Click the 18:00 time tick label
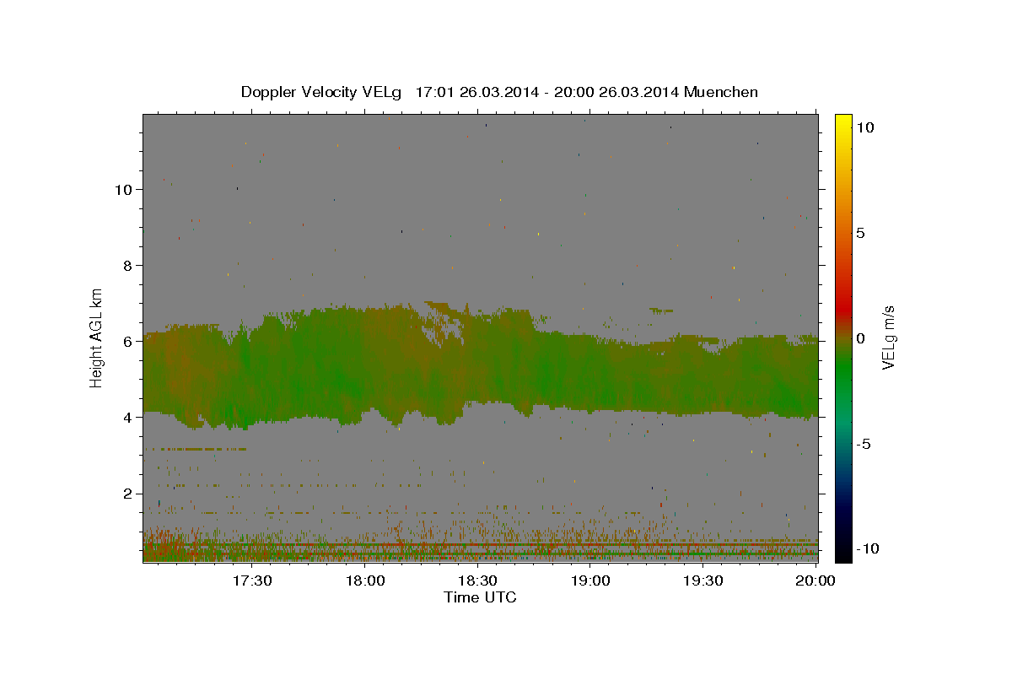 pyautogui.click(x=365, y=580)
